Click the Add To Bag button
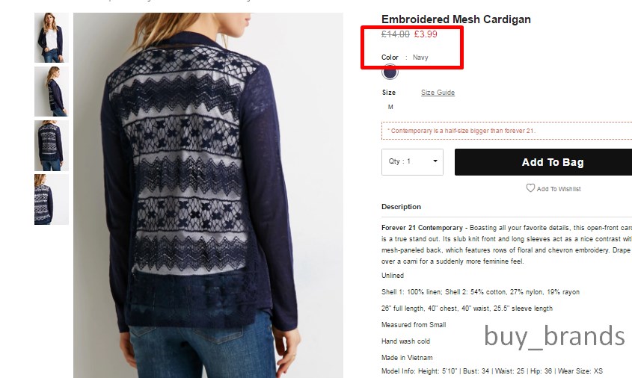632x378 pixels. coord(543,162)
